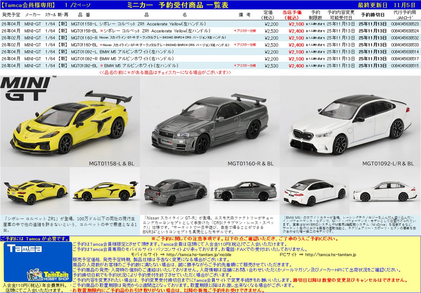Select the grey GT-R side-view thumbnail
This screenshot has width=421, height=293.
point(245,191)
